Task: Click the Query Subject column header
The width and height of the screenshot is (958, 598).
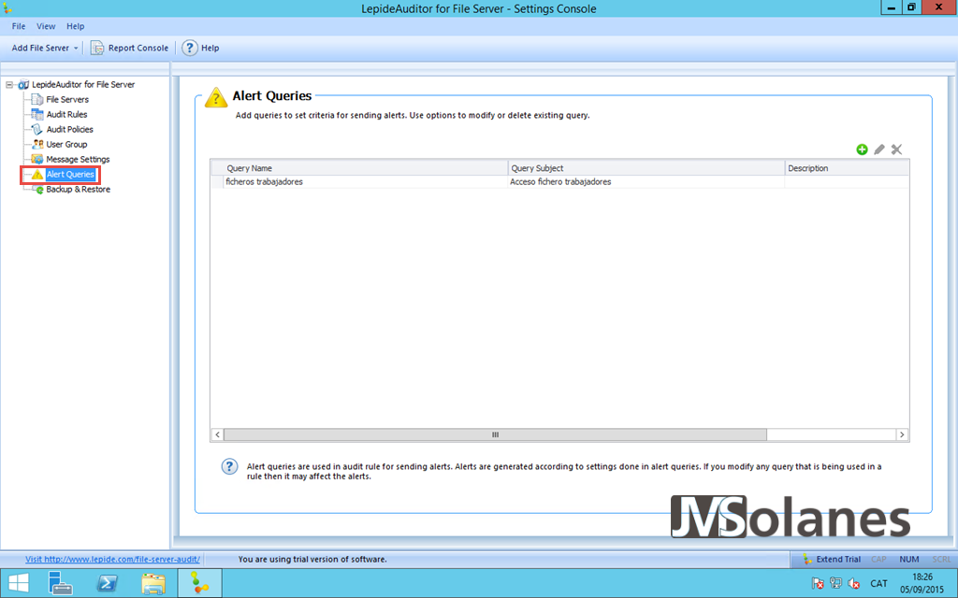Action: pos(646,168)
